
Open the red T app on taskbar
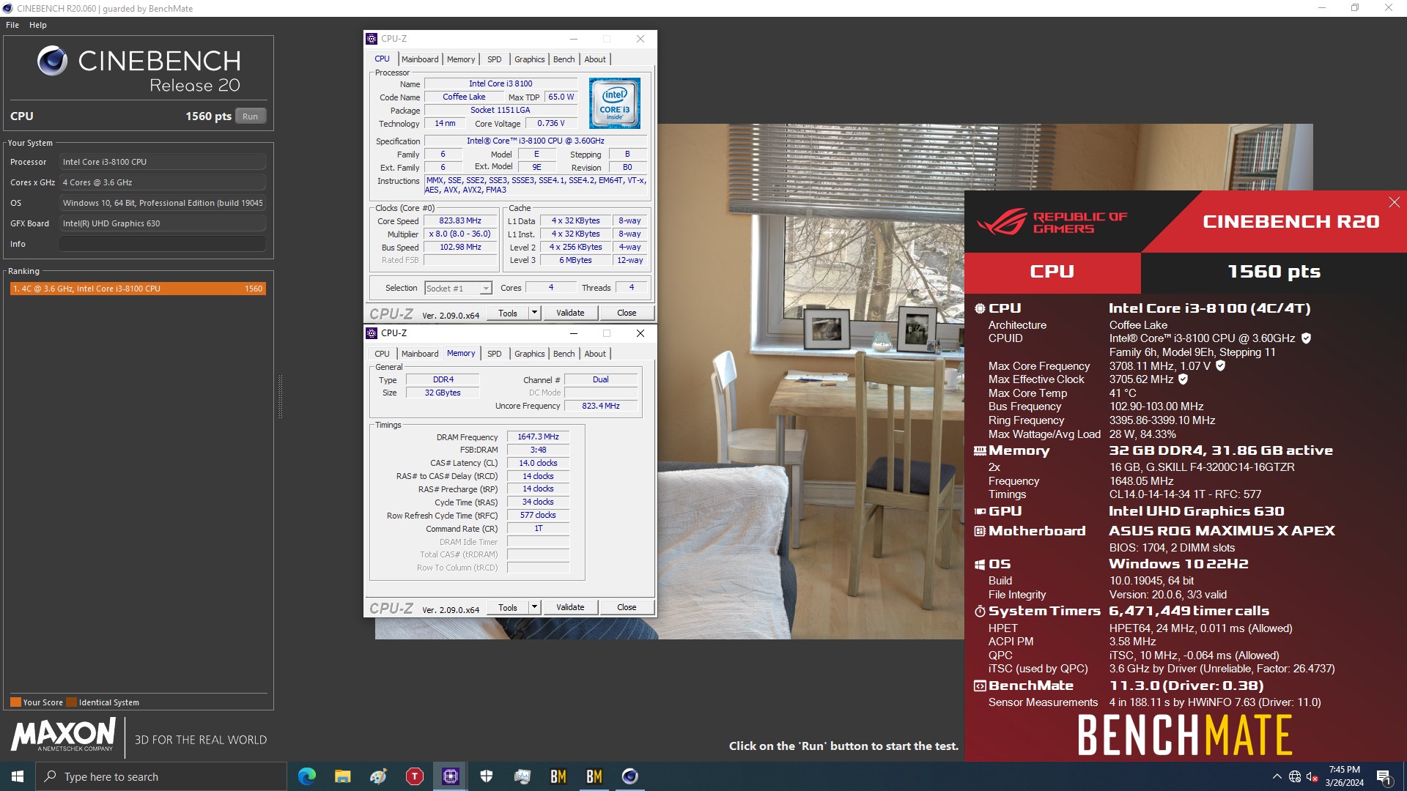(414, 776)
